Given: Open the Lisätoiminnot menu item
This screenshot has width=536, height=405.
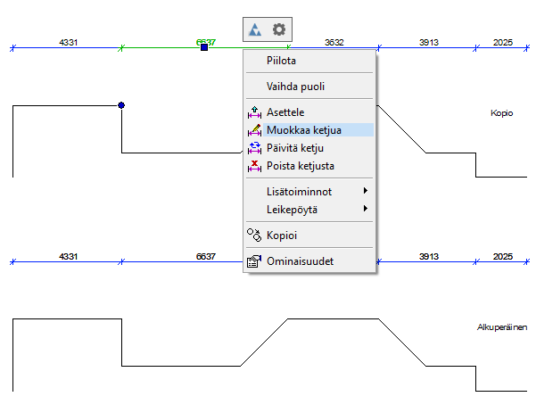Looking at the screenshot, I should tap(299, 192).
